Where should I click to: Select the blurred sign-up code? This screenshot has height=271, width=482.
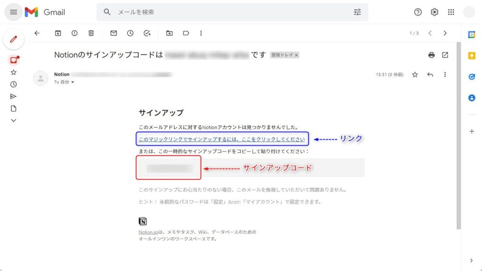[169, 168]
